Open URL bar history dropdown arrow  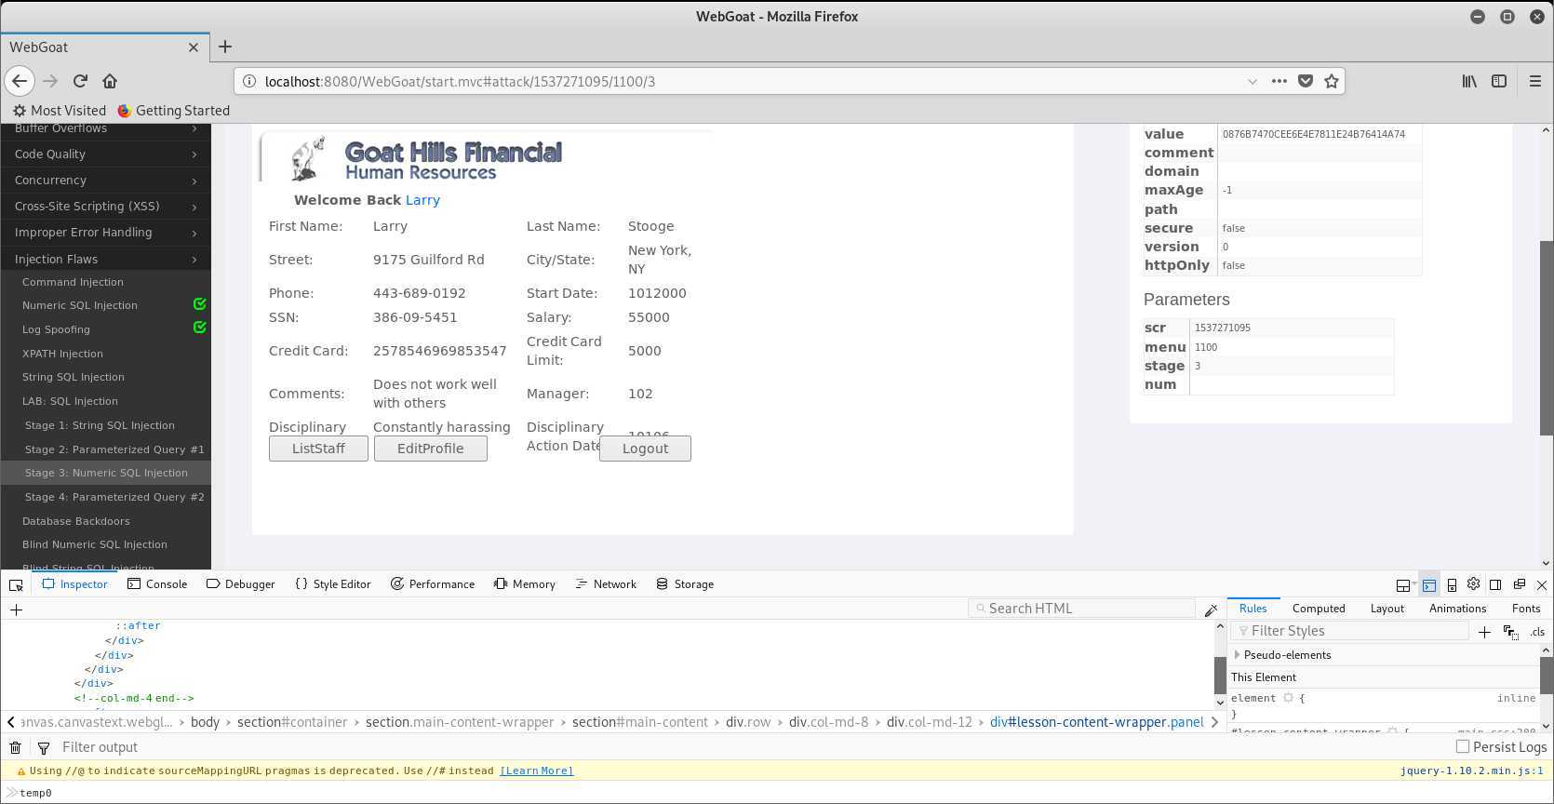(1253, 81)
